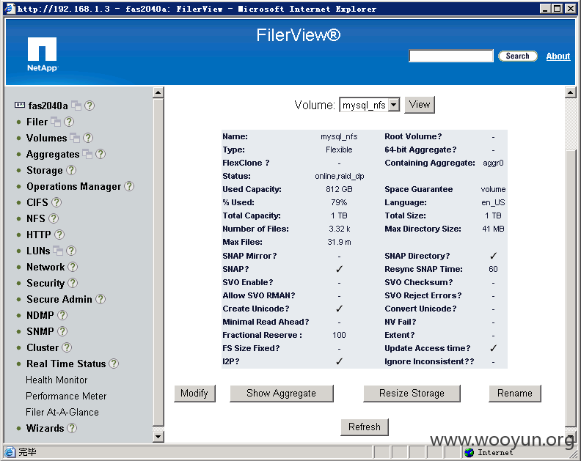This screenshot has width=581, height=461.
Task: Click help icon next to NDMP
Action: coord(62,315)
